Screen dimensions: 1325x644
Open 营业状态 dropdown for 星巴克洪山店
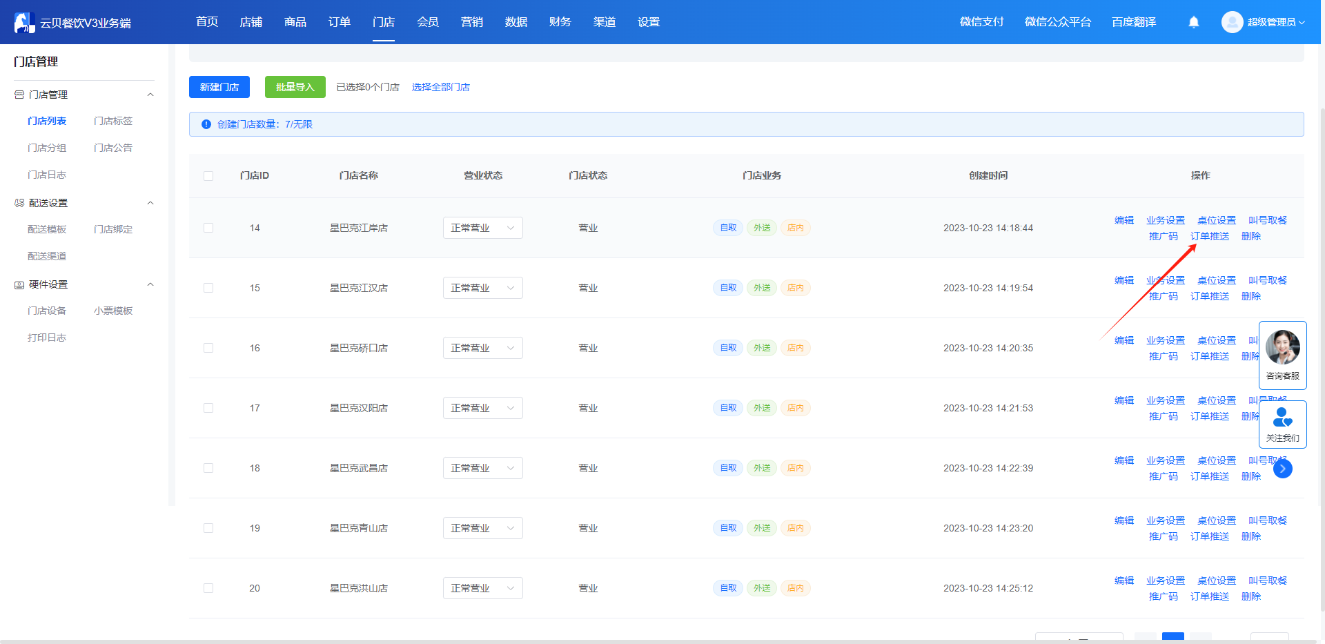click(483, 588)
